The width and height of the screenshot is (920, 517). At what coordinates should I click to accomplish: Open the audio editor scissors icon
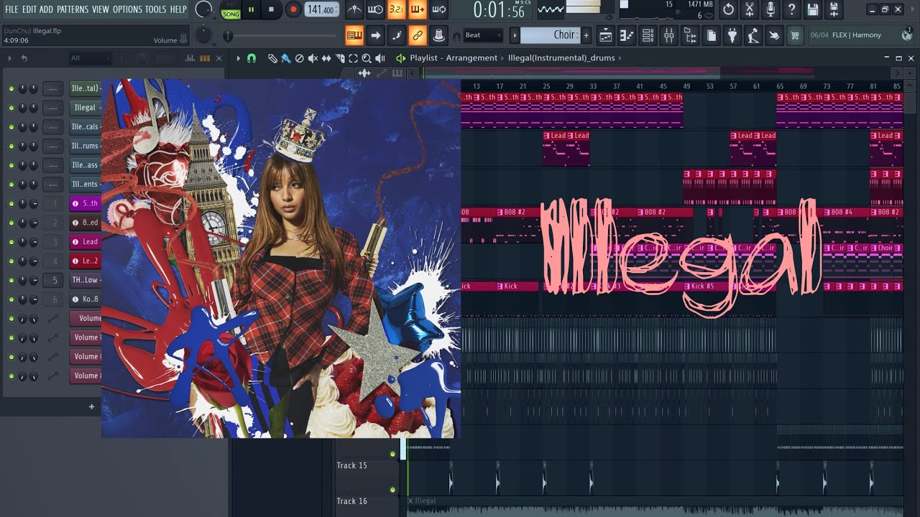[750, 9]
